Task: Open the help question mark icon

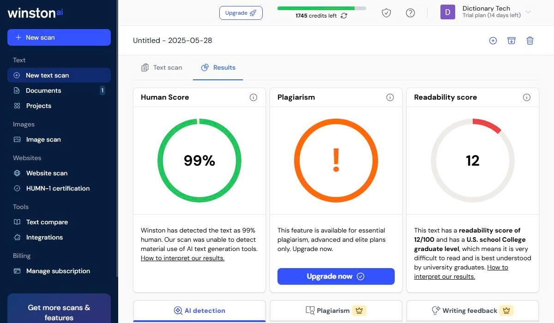Action: click(x=410, y=13)
